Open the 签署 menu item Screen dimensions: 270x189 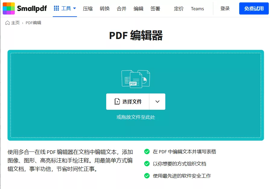tap(155, 9)
